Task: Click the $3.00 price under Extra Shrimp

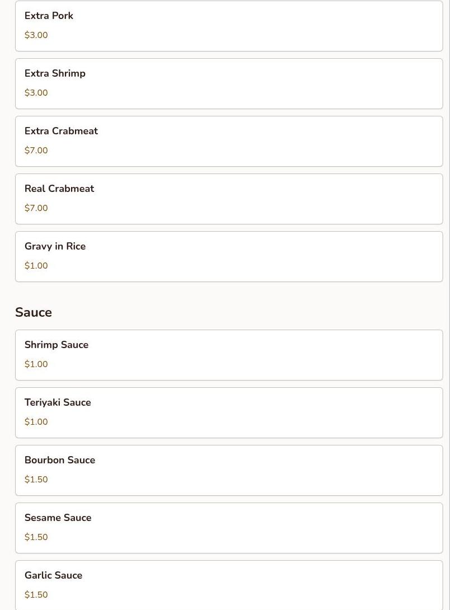Action: tap(36, 93)
